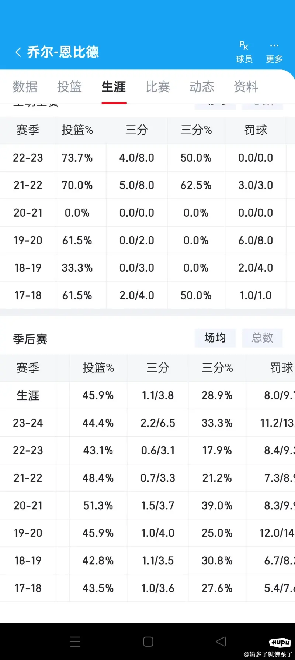Tap the 乔尔-恩比德 player title
Image resolution: width=295 pixels, height=660 pixels.
point(63,52)
